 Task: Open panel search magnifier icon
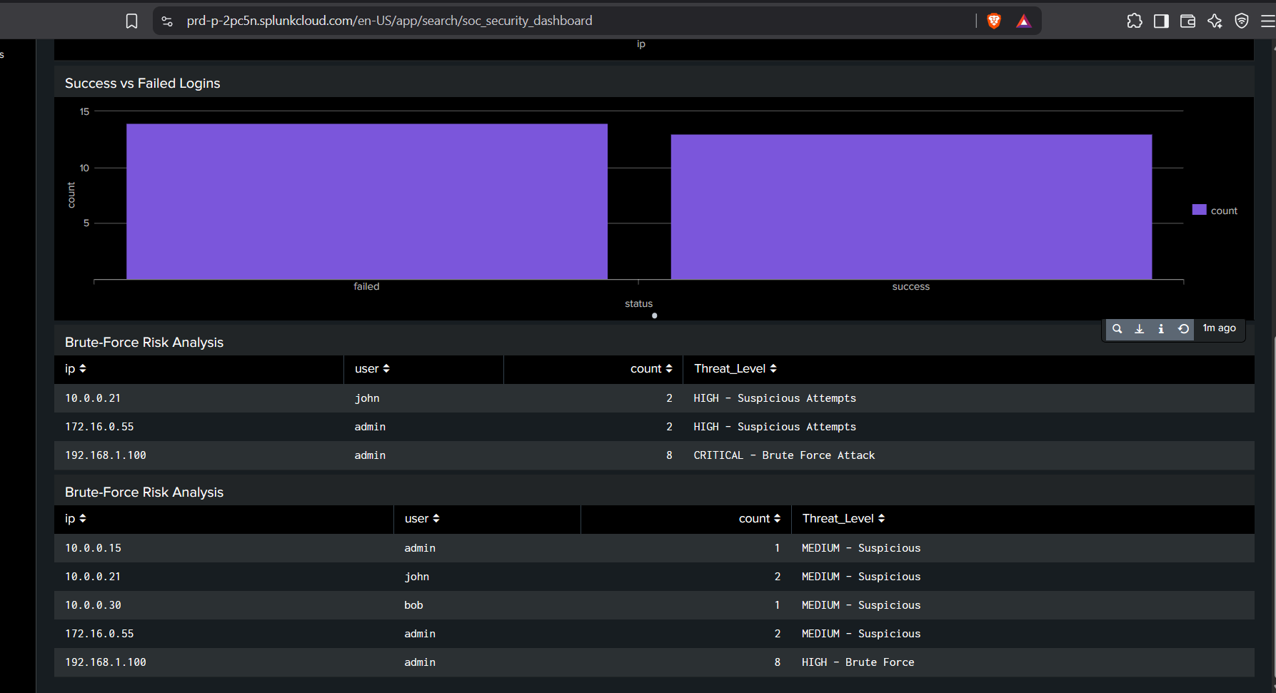pos(1117,328)
